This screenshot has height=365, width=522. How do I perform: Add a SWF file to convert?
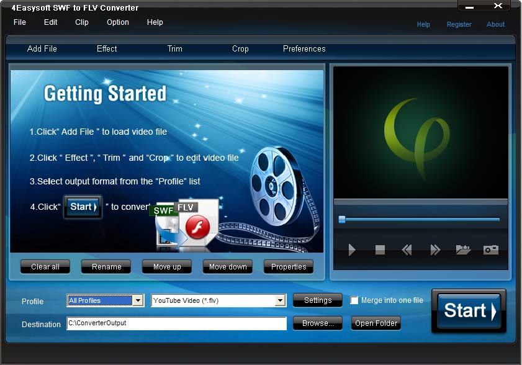tap(42, 48)
